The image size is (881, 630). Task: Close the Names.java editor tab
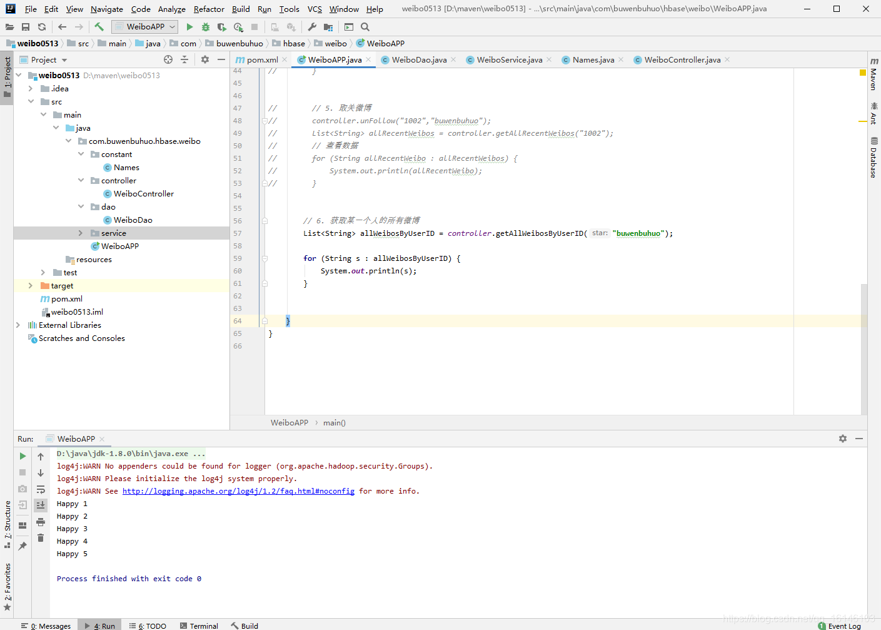coord(621,59)
